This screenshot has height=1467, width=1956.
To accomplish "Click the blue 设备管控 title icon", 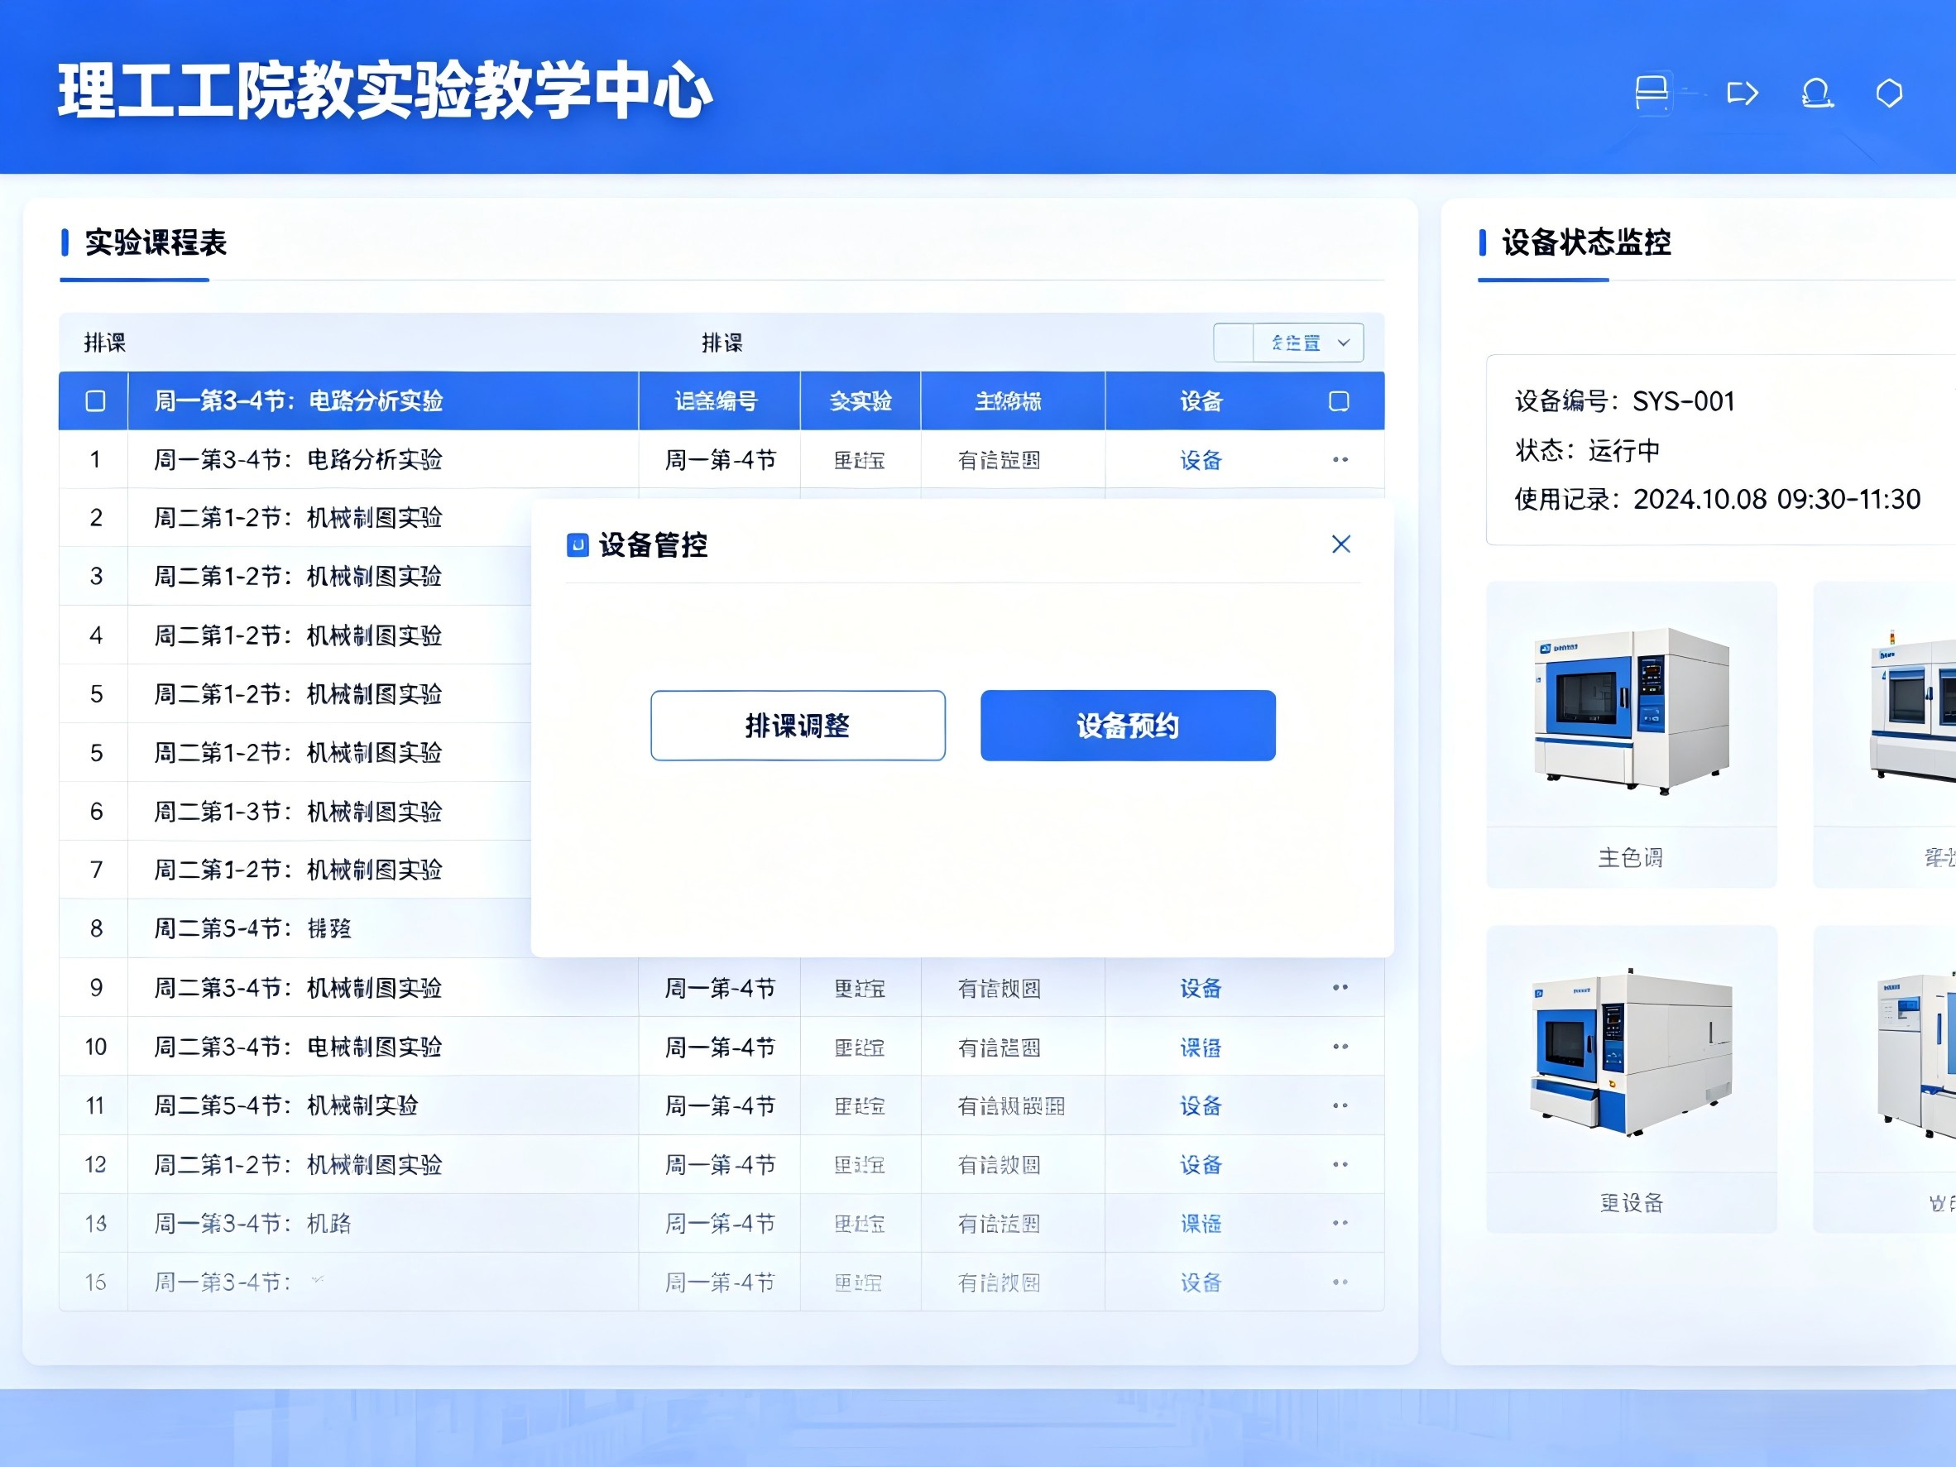I will pos(578,545).
